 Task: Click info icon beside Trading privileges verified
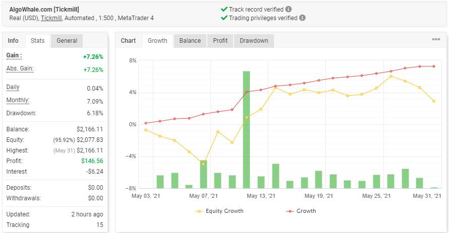click(x=302, y=18)
